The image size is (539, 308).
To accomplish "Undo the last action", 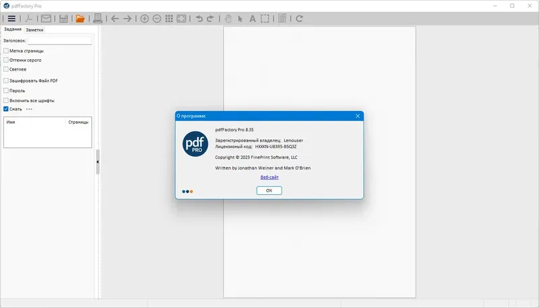I will click(199, 19).
